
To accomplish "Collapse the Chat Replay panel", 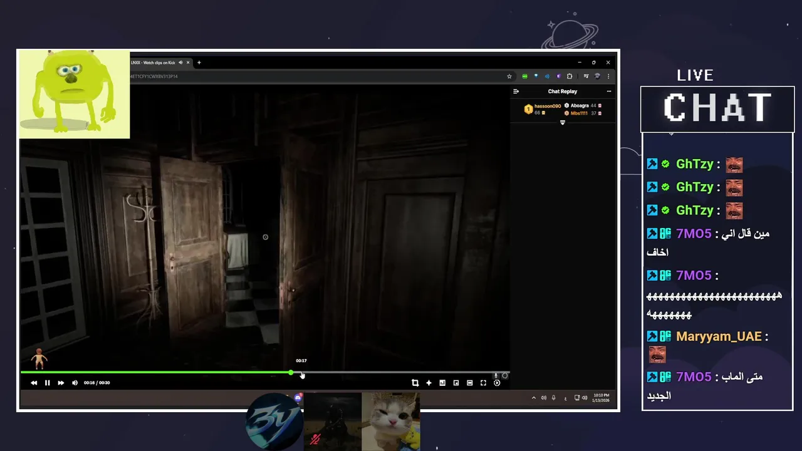I will [516, 91].
